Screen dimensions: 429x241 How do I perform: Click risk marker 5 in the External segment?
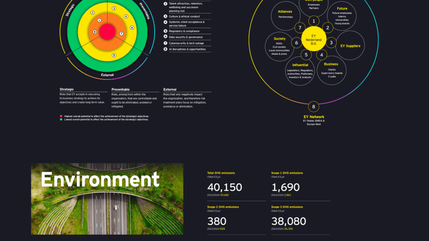coord(114,55)
